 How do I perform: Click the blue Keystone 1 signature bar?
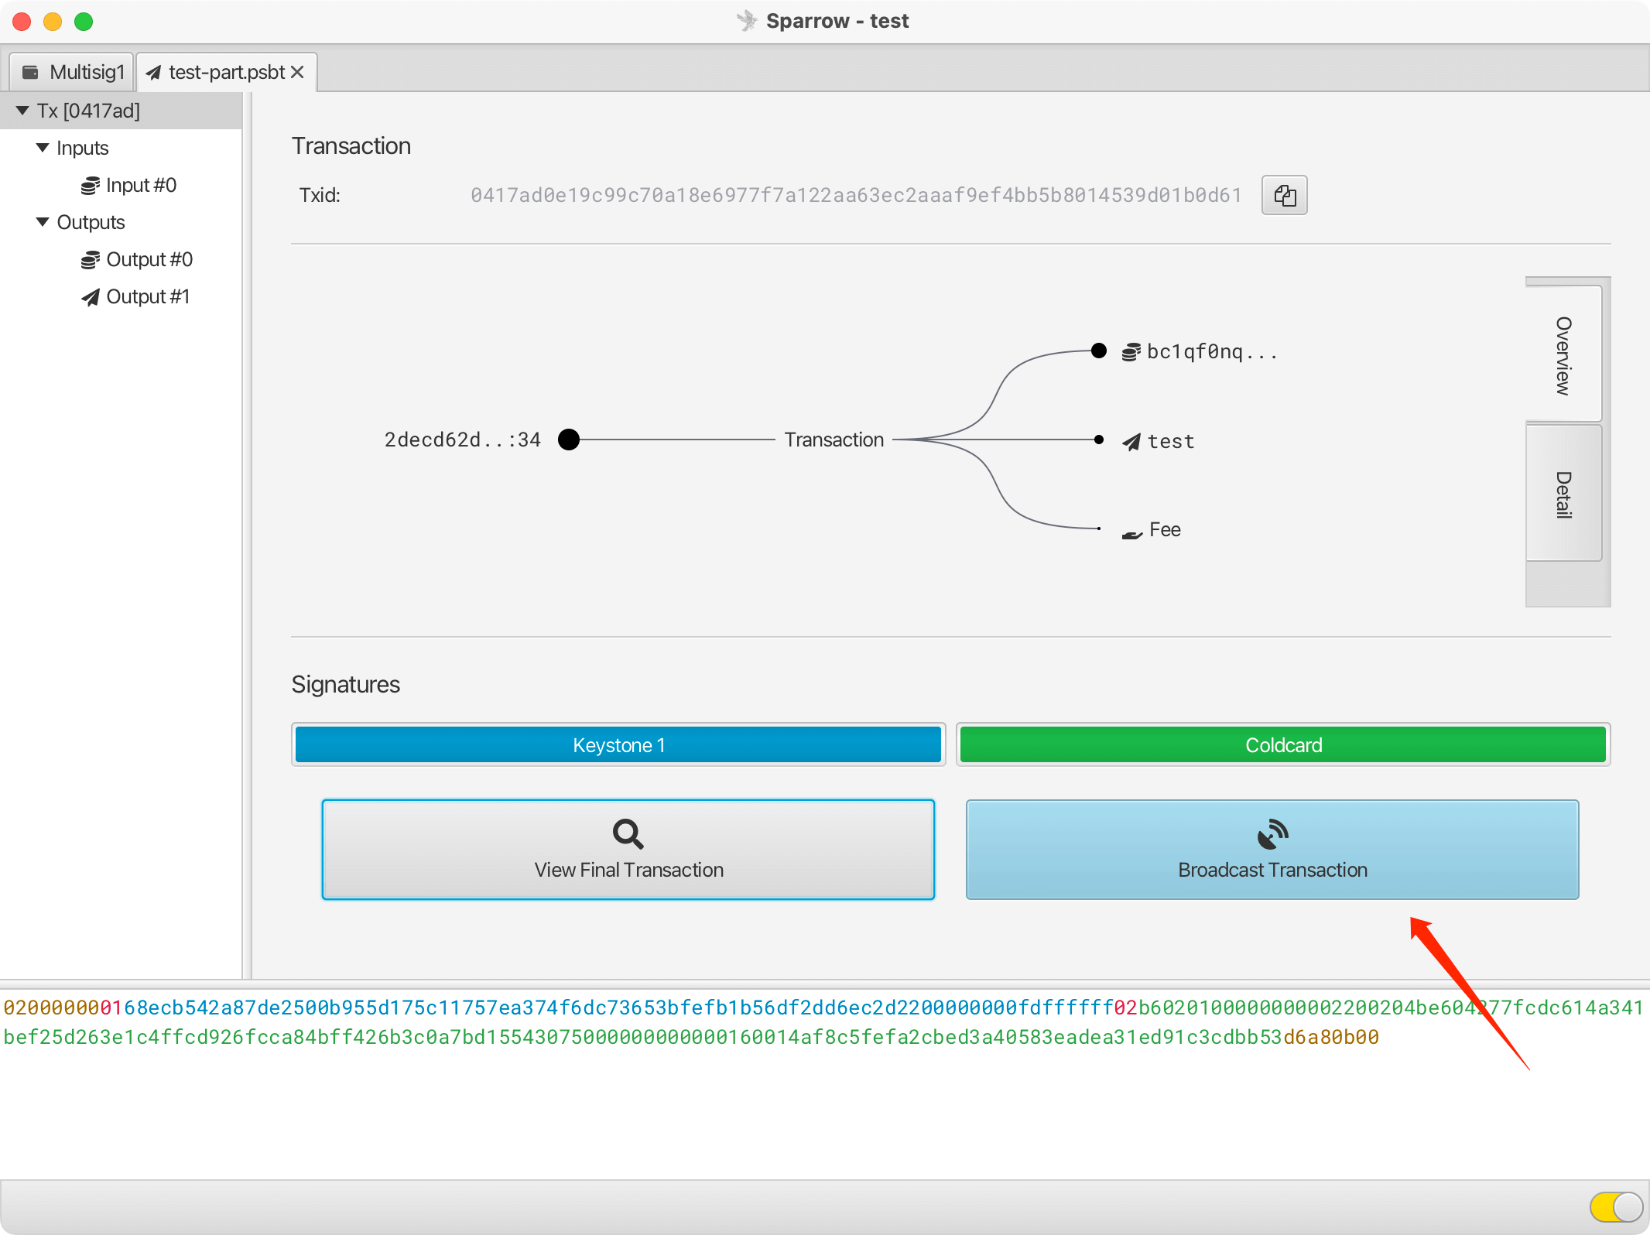[x=618, y=744]
